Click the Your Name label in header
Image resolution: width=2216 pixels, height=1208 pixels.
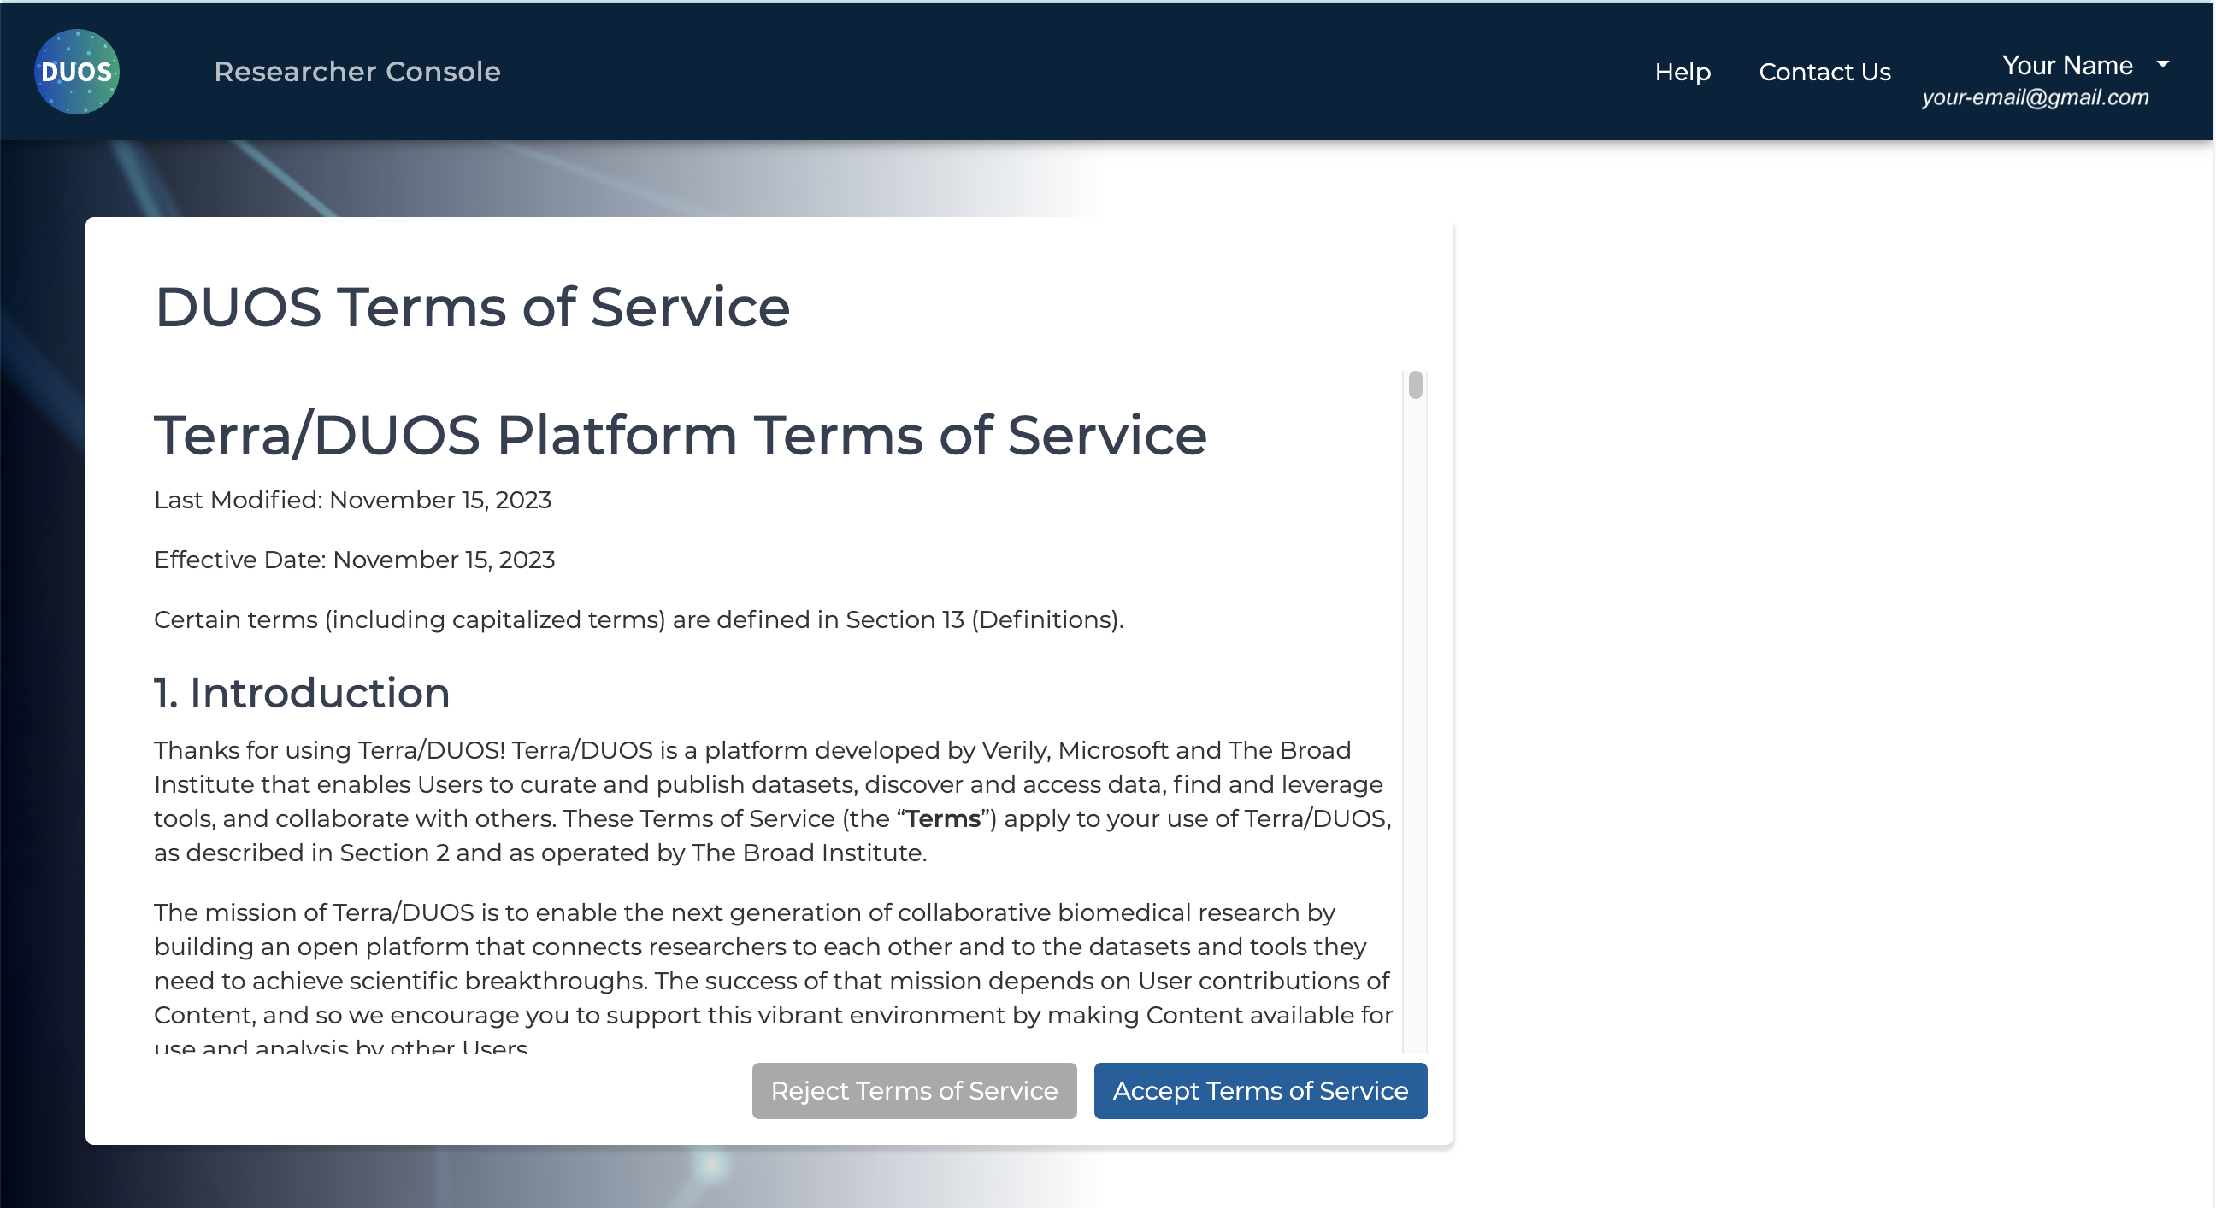tap(2067, 64)
